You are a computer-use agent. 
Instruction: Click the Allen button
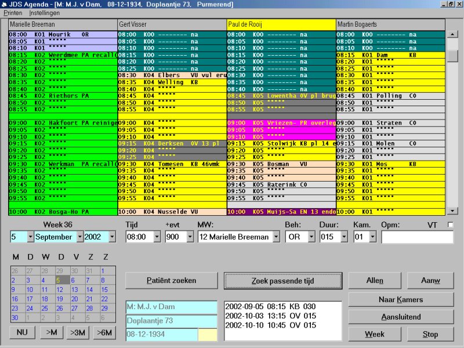[375, 281]
